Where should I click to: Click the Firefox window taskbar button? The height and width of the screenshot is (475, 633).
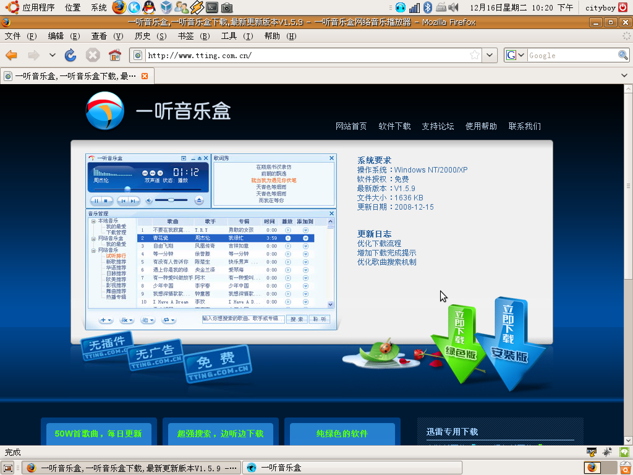pos(132,468)
